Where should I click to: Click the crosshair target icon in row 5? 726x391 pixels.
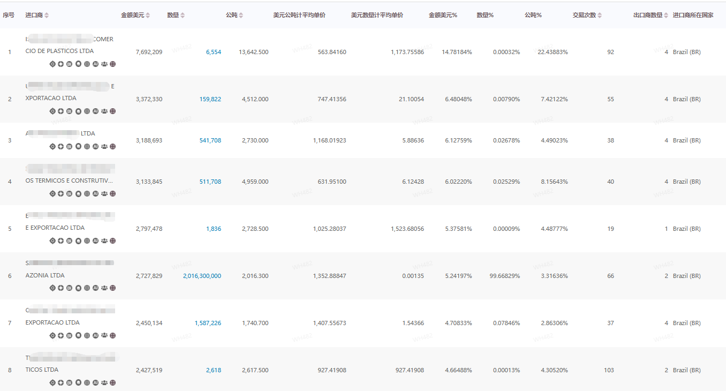(x=52, y=241)
